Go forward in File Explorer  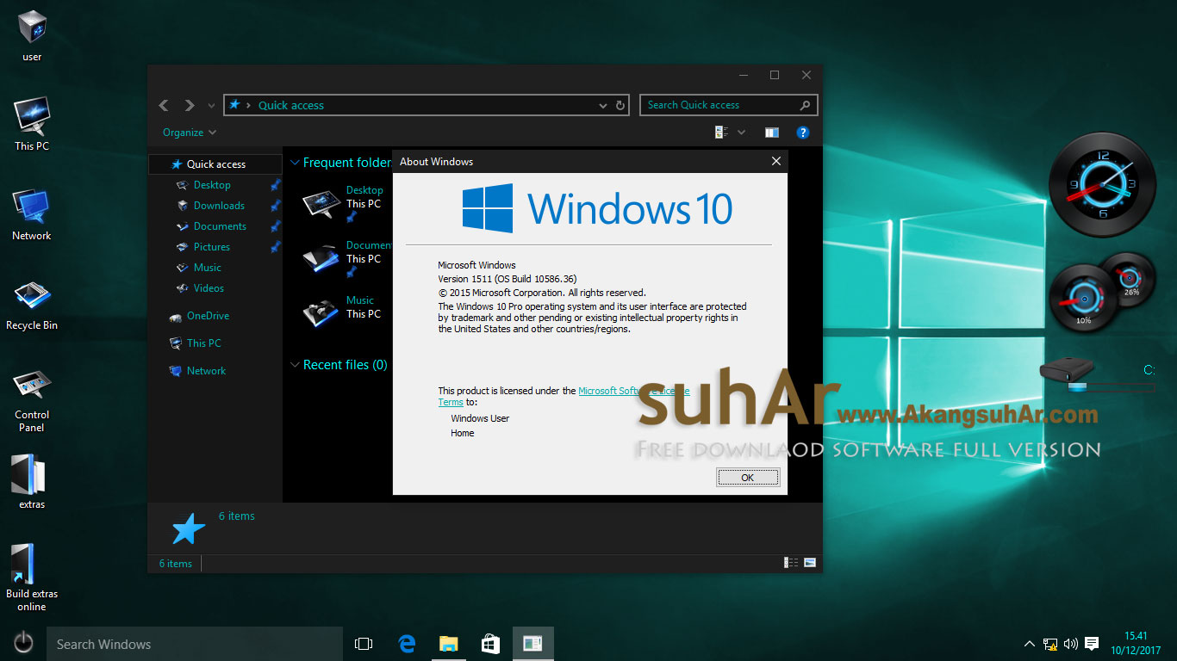[x=190, y=105]
